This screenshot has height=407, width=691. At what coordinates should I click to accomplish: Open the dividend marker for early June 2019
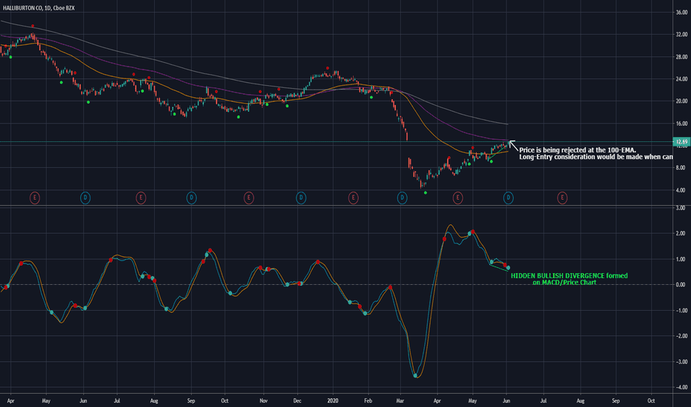[x=85, y=198]
